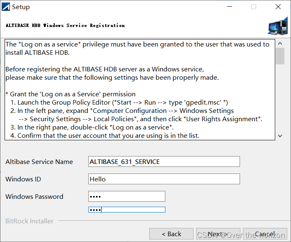Click the 'Windows Password' label

tap(34, 197)
